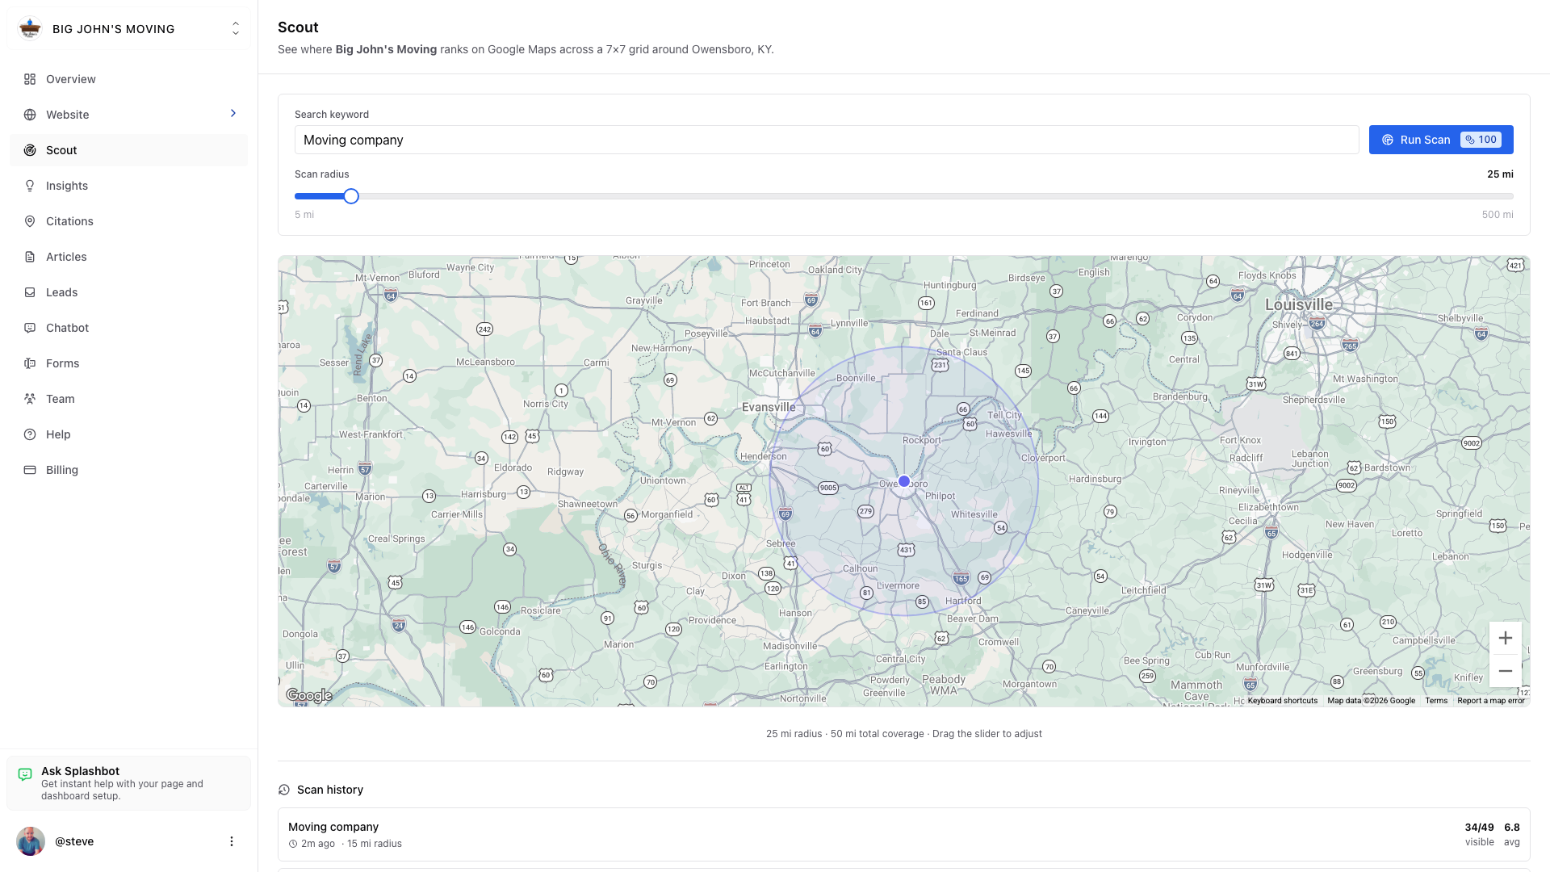Image resolution: width=1550 pixels, height=872 pixels.
Task: Click the Overview grid icon
Action: point(30,79)
